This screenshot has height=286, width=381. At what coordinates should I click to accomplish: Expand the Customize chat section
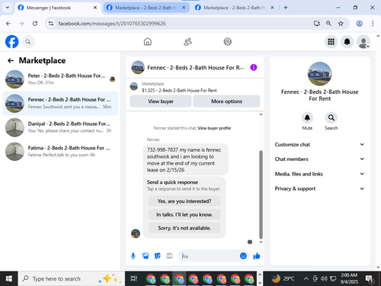click(x=319, y=144)
